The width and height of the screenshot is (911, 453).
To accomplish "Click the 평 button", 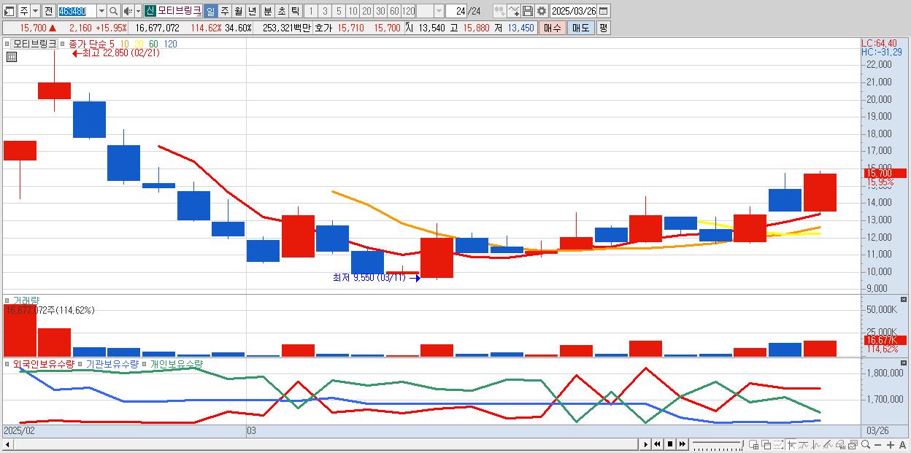I will click(603, 28).
